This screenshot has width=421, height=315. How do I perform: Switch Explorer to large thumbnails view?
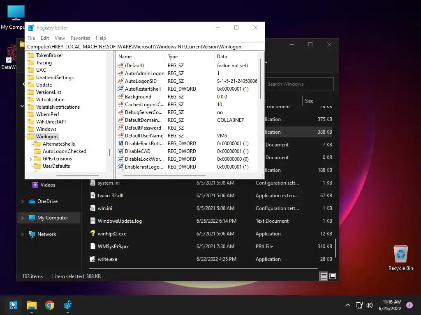[333, 276]
